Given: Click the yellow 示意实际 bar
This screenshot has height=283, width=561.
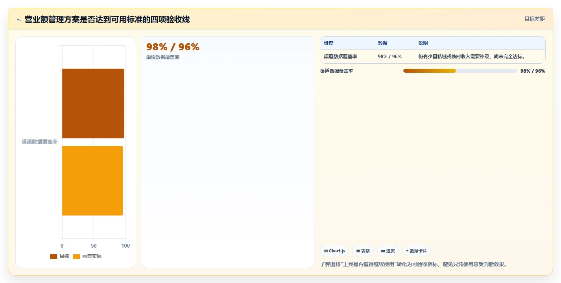Looking at the screenshot, I should tap(92, 181).
